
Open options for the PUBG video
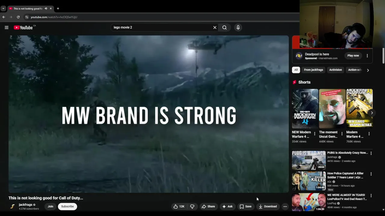(371, 153)
